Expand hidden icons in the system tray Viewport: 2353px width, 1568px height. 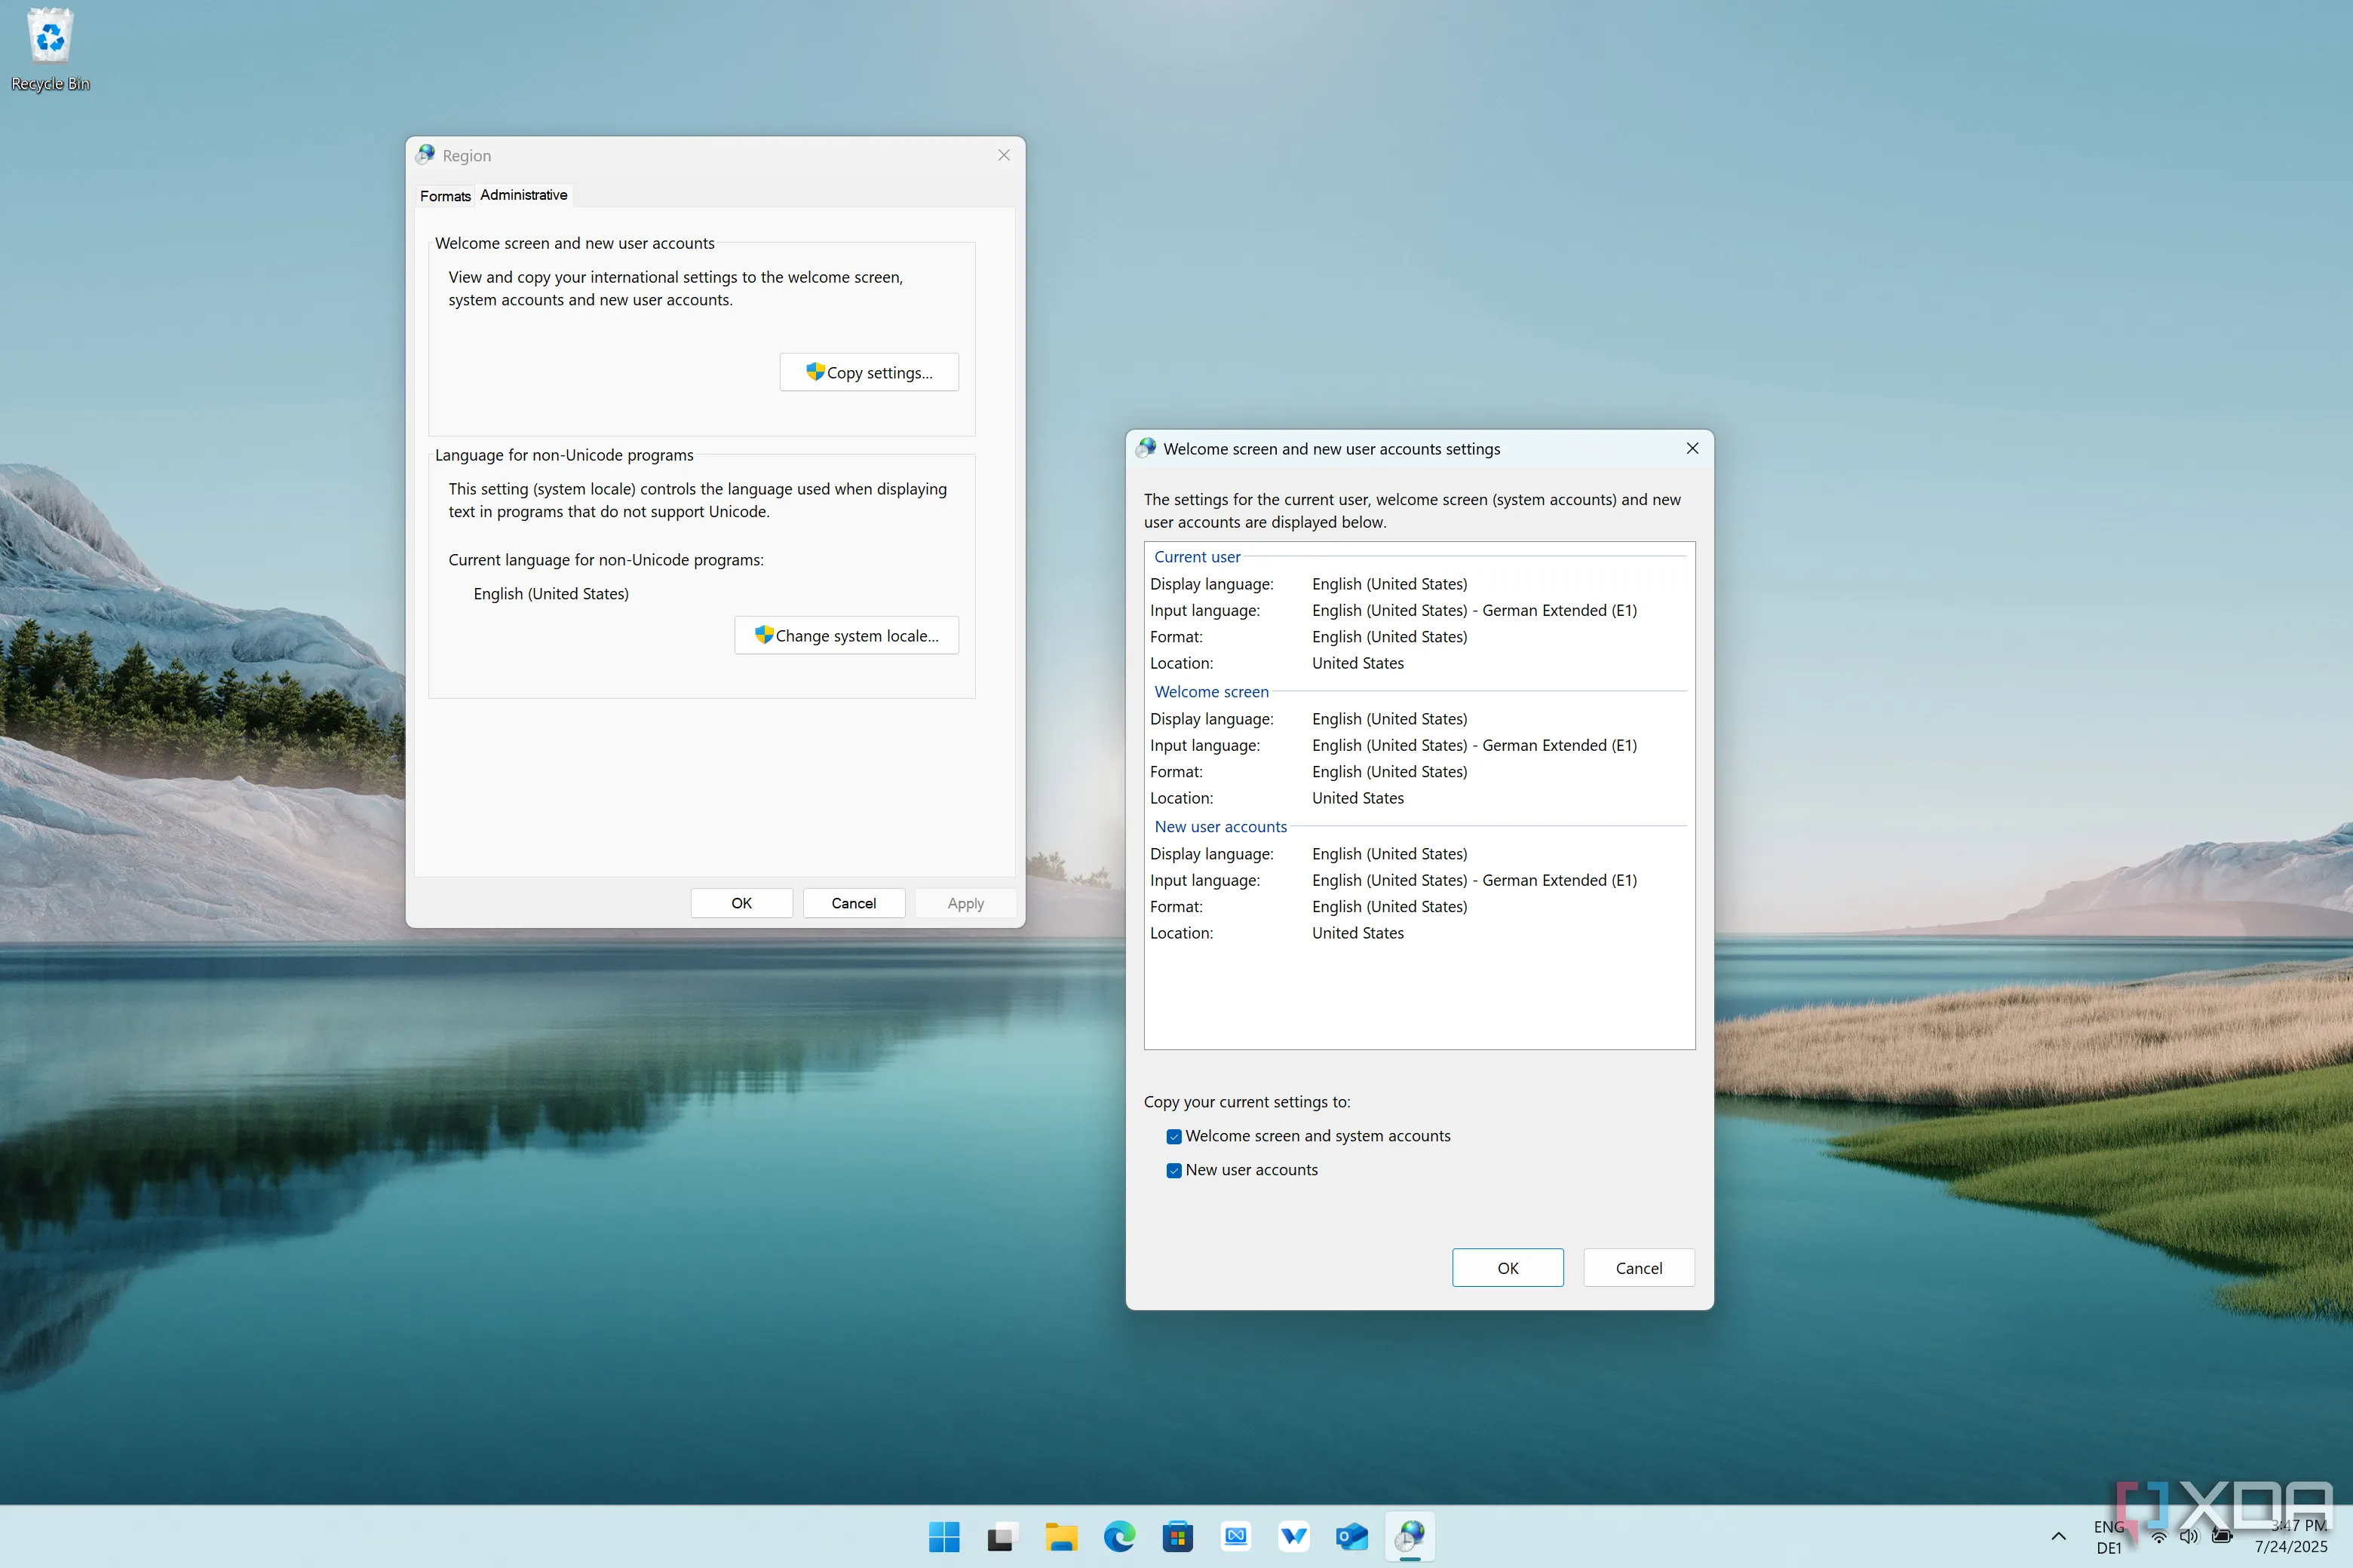(2058, 1537)
